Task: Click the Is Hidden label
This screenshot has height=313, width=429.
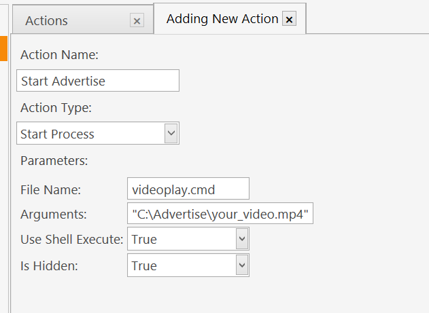Action: coord(49,265)
